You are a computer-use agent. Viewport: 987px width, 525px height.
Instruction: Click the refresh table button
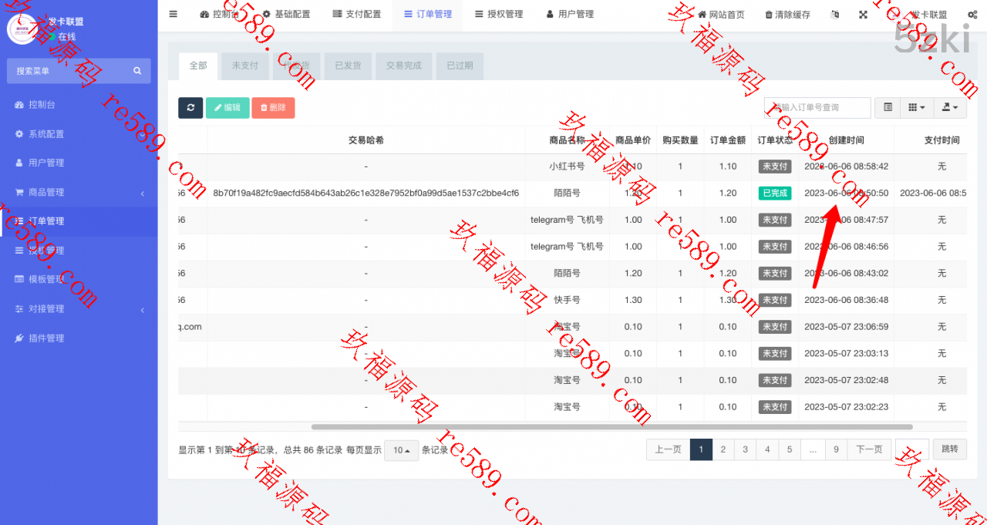coord(190,108)
